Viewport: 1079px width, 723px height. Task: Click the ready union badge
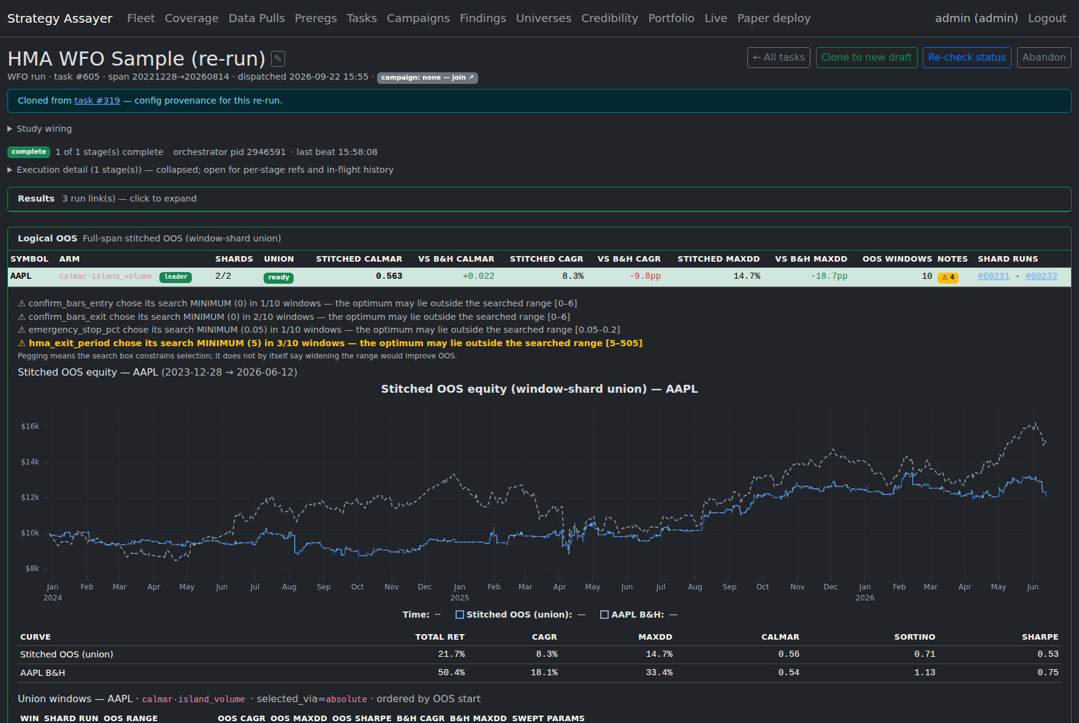278,278
